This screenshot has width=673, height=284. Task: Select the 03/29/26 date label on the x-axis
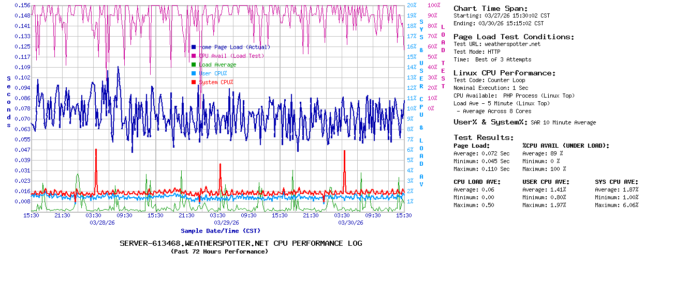[226, 223]
